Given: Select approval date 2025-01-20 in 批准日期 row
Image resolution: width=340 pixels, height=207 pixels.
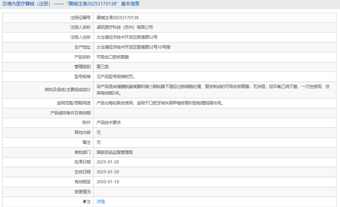Looking at the screenshot, I should (108, 162).
